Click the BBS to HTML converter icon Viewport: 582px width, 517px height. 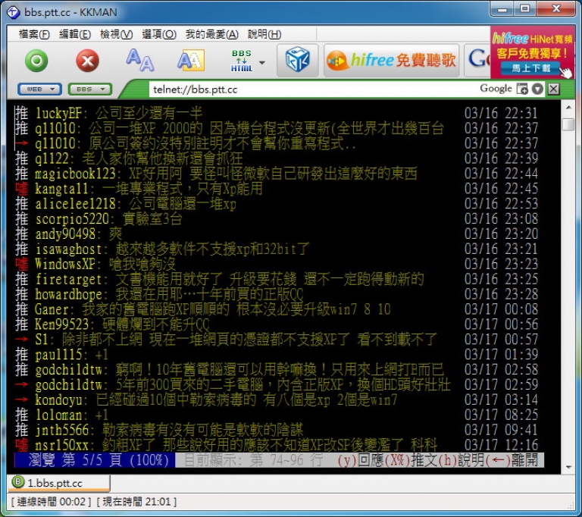[x=242, y=61]
